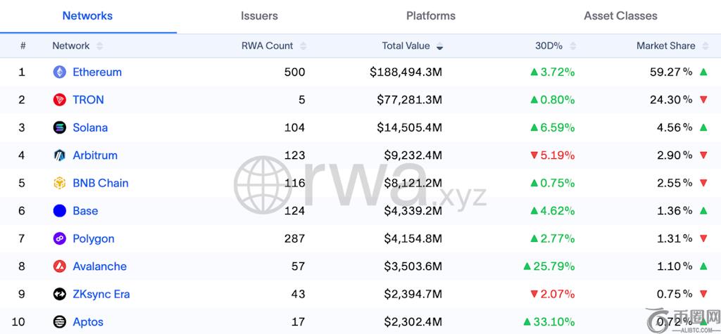
Task: Open the ZKsync Era network link
Action: tap(101, 294)
